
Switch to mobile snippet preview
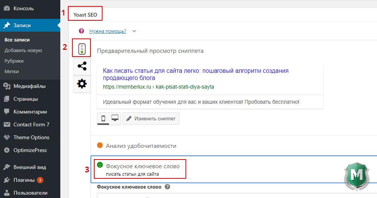(103, 118)
